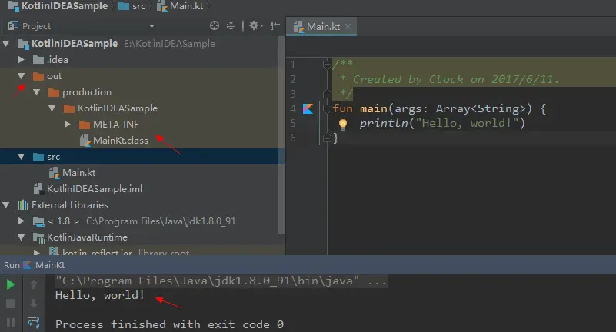Click the down stack trace arrow
Image resolution: width=616 pixels, height=332 pixels.
[x=34, y=304]
